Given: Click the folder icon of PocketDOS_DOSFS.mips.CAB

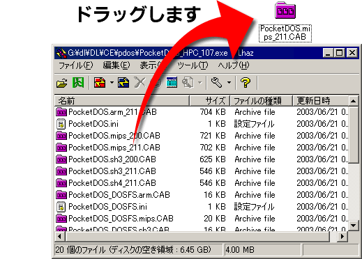Looking at the screenshot, I should [61, 219].
